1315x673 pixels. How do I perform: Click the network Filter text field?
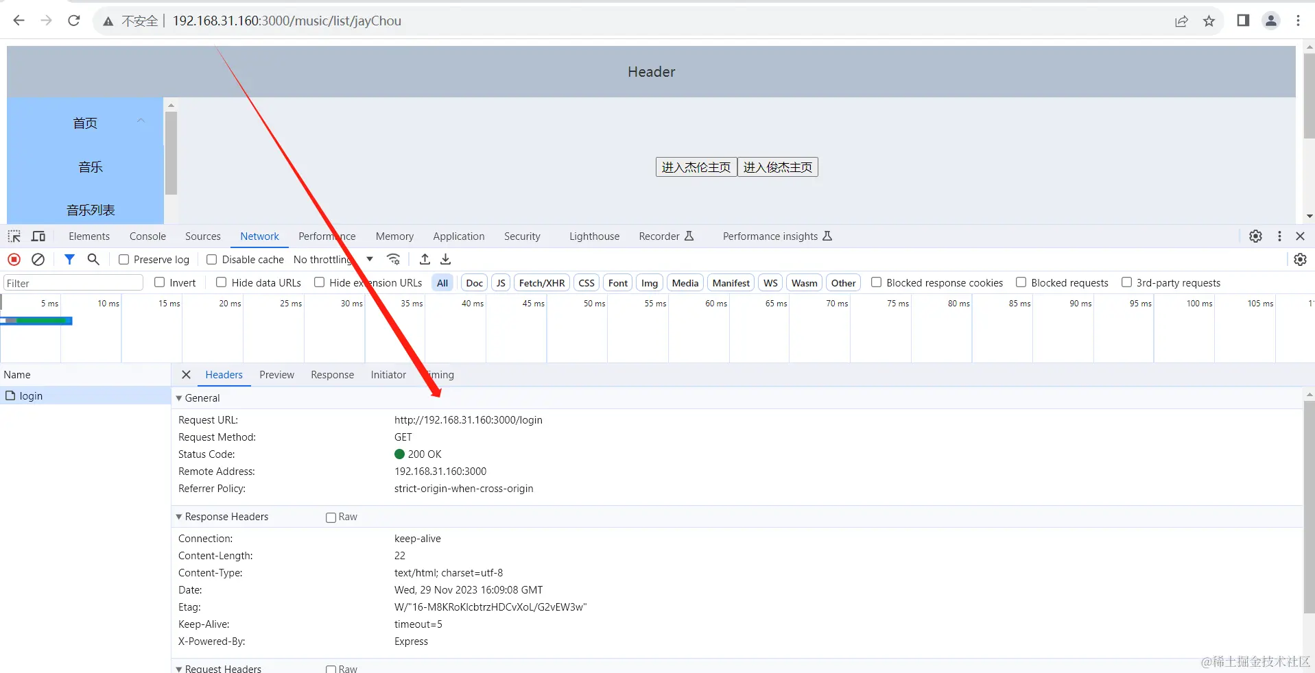73,283
